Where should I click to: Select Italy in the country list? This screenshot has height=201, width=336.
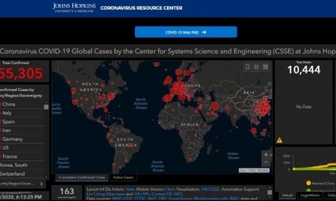22,113
